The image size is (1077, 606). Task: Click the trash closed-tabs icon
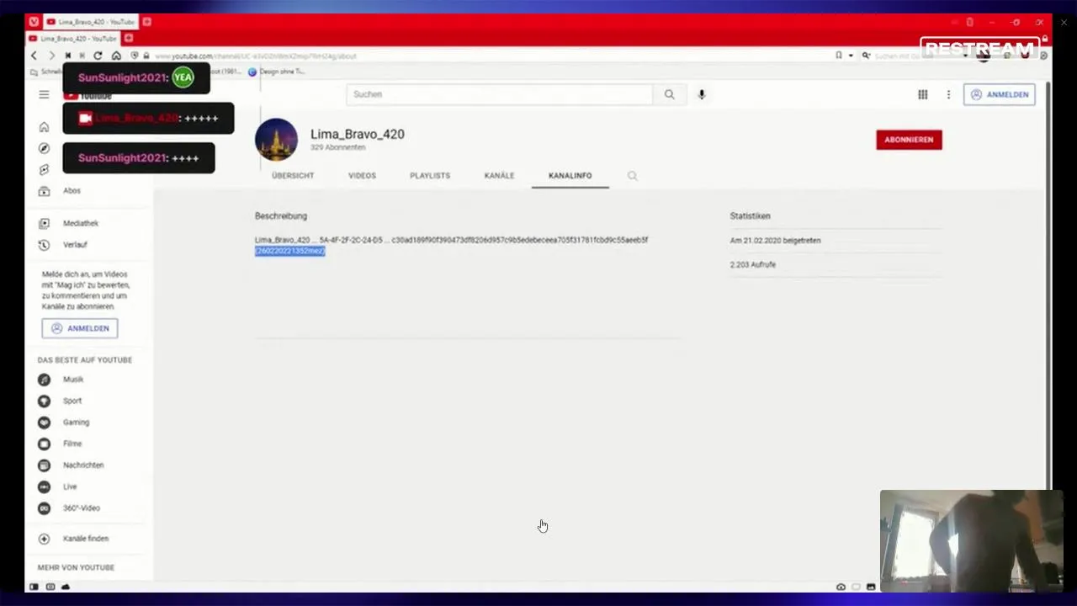969,22
